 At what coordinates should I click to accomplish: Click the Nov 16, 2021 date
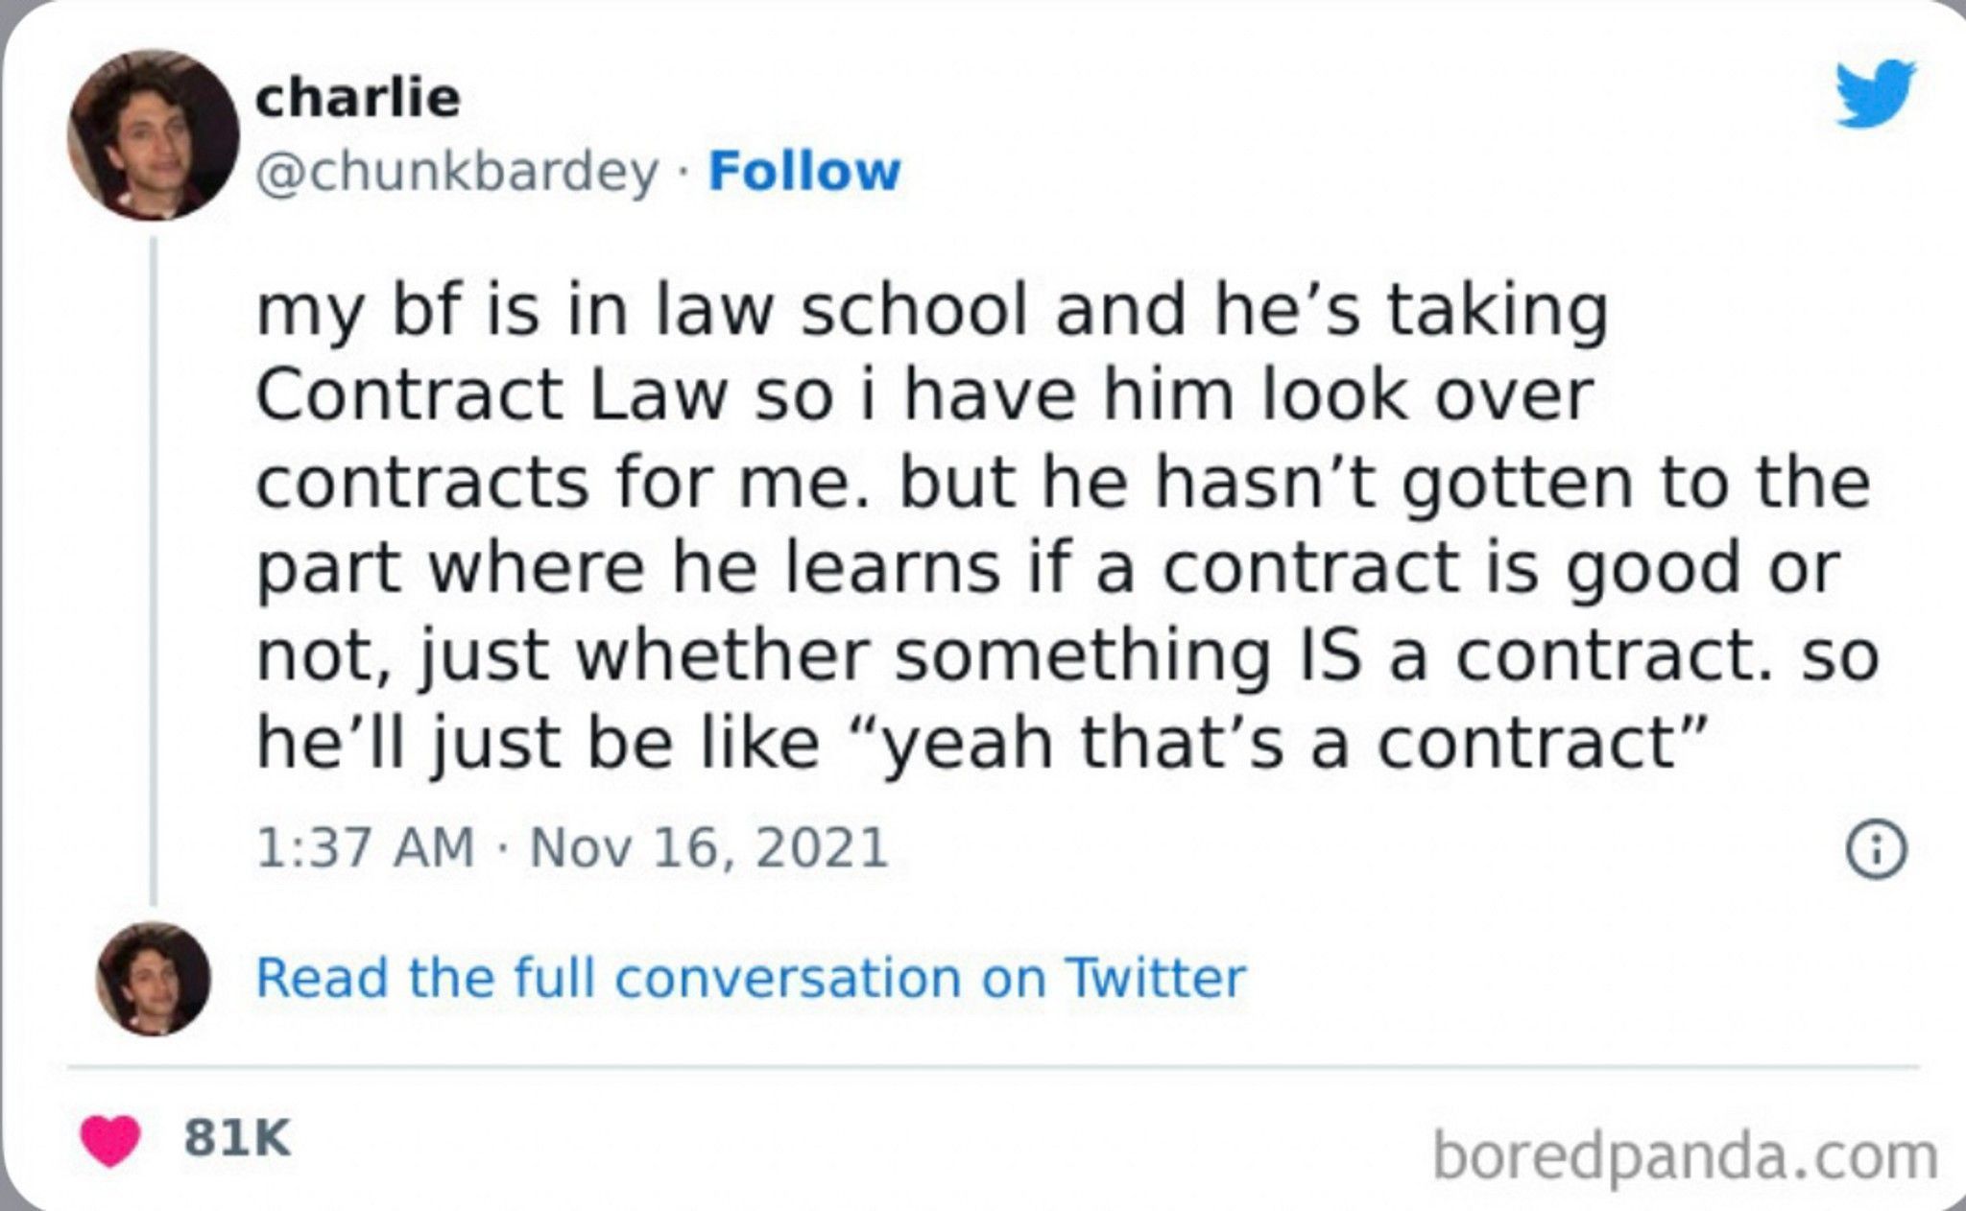click(x=709, y=849)
